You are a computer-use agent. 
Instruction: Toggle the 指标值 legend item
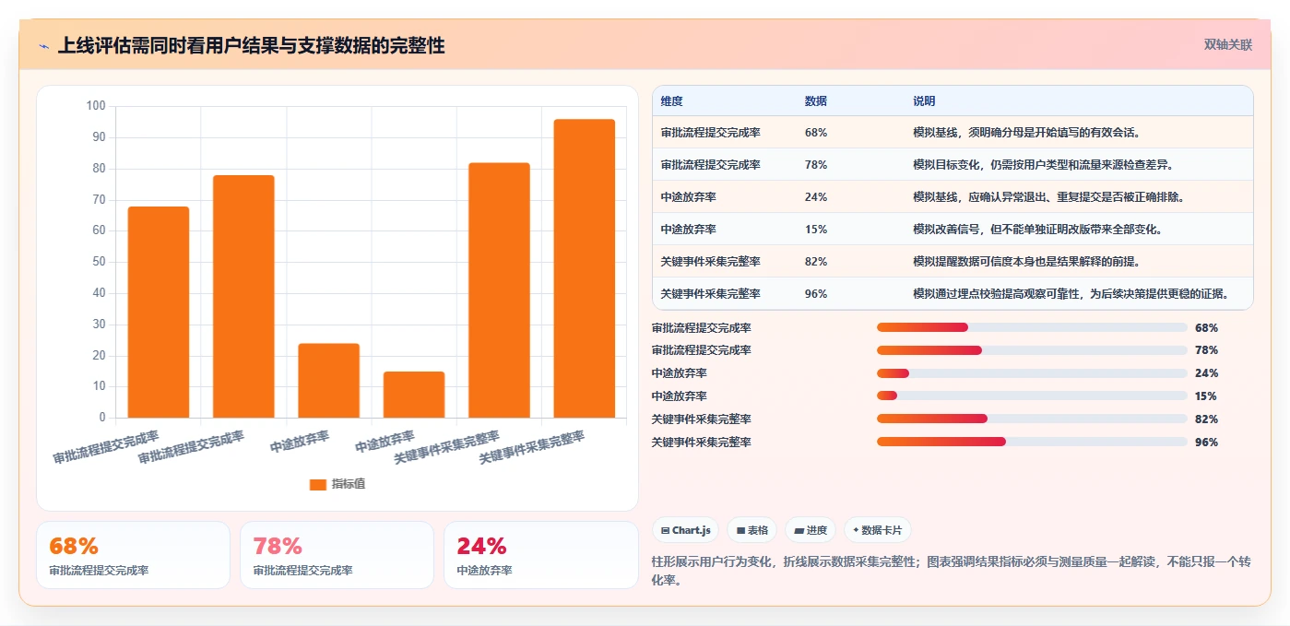(337, 484)
